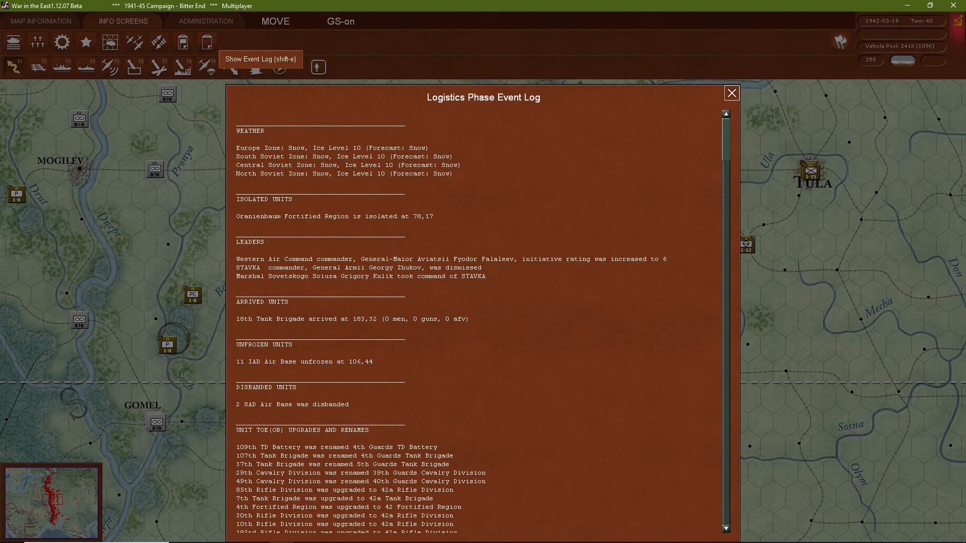Click the production gear icon
The image size is (966, 543).
(x=62, y=42)
